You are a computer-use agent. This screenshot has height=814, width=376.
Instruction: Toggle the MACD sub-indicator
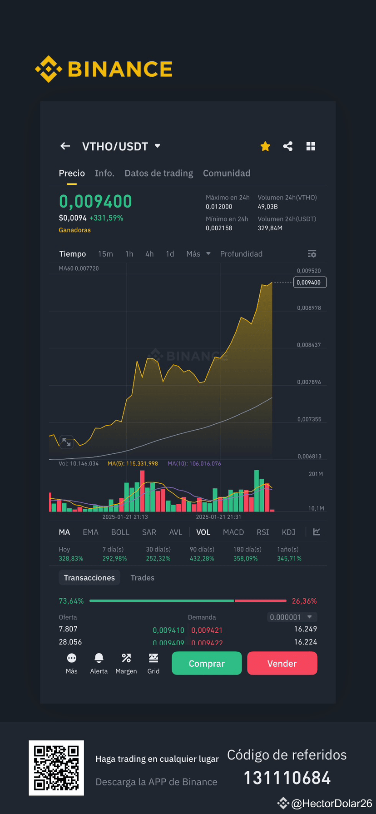point(233,532)
